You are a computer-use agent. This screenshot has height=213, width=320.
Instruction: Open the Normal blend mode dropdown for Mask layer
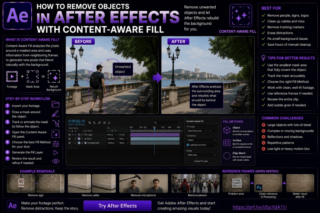[x=112, y=139]
